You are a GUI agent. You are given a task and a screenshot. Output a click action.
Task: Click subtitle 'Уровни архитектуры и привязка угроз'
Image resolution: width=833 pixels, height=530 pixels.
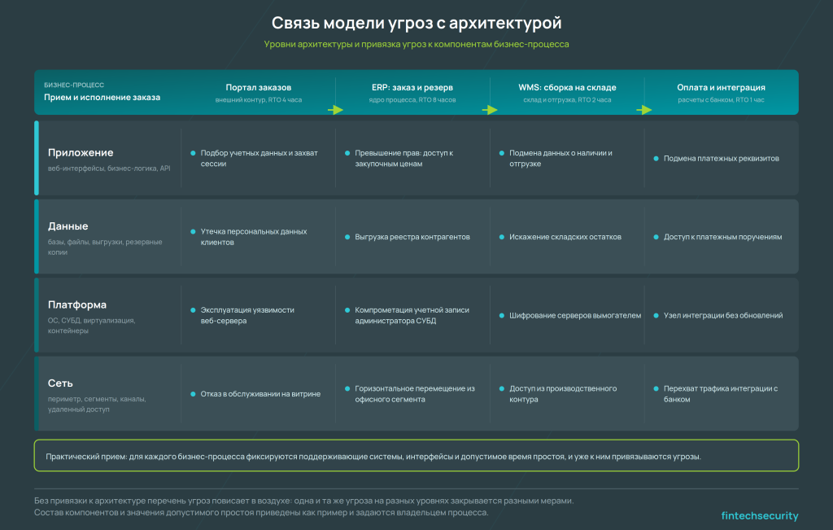point(416,44)
